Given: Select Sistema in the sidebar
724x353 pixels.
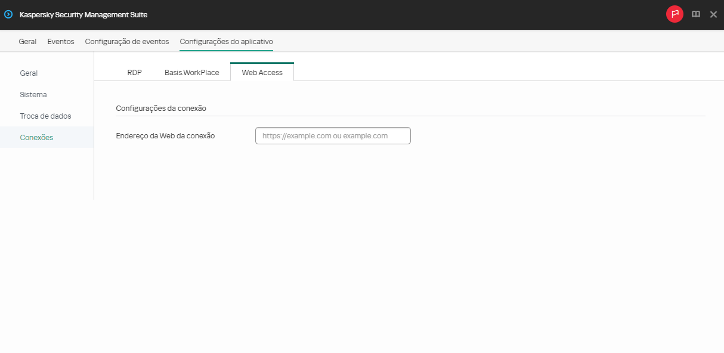Looking at the screenshot, I should click(x=33, y=94).
